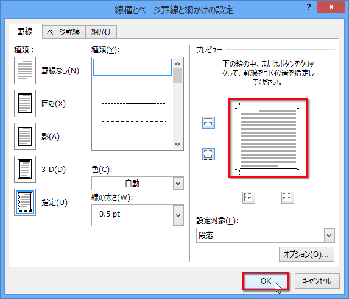Open the 色 color dropdown showing 自動
Viewport: 349px width, 299px height.
(138, 183)
